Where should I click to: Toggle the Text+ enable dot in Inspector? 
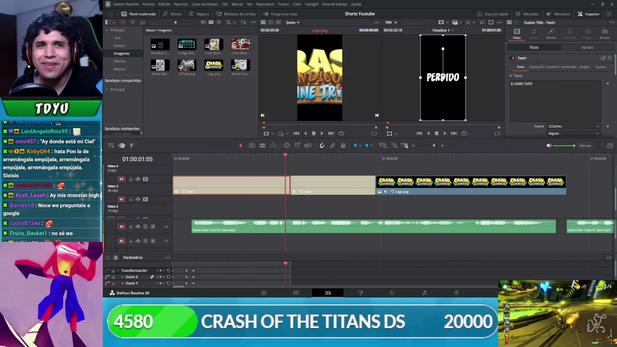(513, 58)
